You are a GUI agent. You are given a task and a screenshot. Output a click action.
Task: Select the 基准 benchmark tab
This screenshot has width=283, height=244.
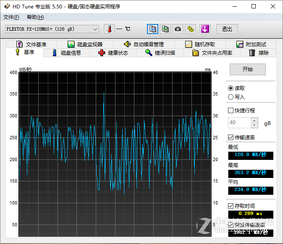pyautogui.click(x=24, y=52)
